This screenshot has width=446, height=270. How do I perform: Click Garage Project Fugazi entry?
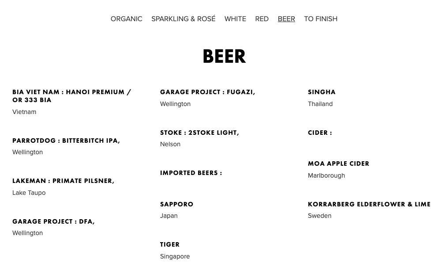(207, 92)
